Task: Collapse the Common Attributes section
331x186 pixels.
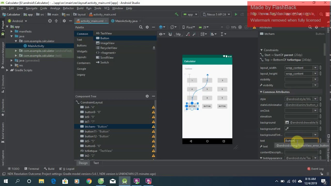Action: [x=261, y=92]
